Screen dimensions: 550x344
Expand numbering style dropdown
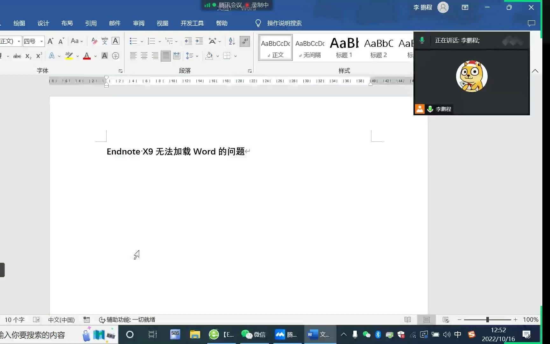pos(160,41)
